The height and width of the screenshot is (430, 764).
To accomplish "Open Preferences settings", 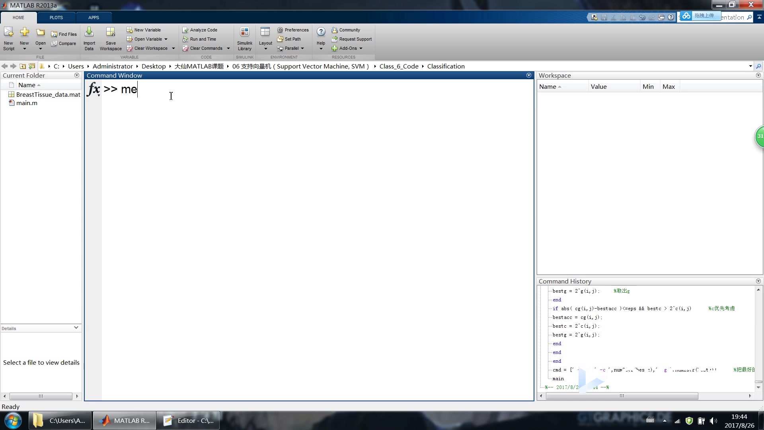I will click(293, 30).
